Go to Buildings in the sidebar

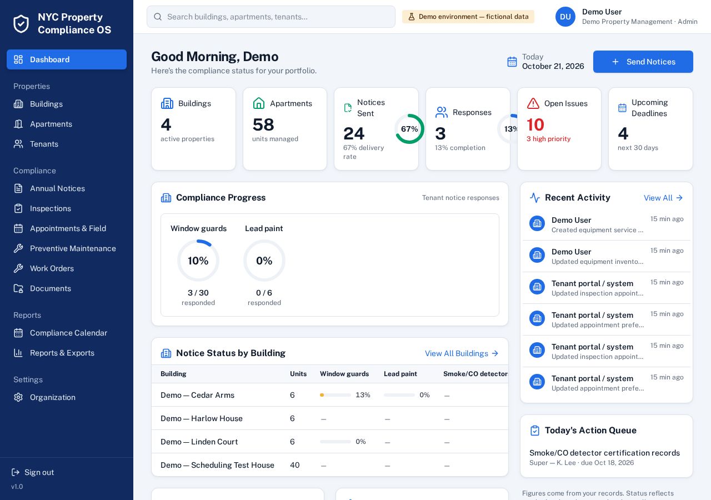click(67, 104)
